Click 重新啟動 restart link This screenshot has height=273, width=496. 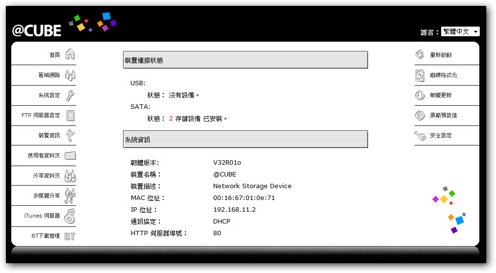(x=441, y=55)
